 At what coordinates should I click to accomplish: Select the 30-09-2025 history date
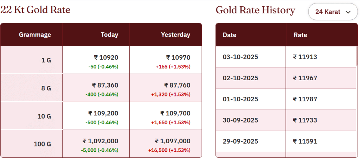tap(240, 120)
